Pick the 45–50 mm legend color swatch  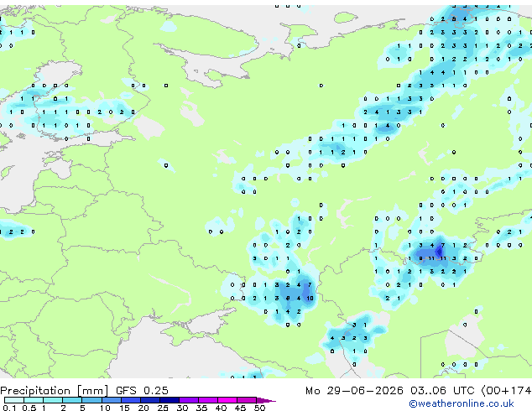pos(247,400)
